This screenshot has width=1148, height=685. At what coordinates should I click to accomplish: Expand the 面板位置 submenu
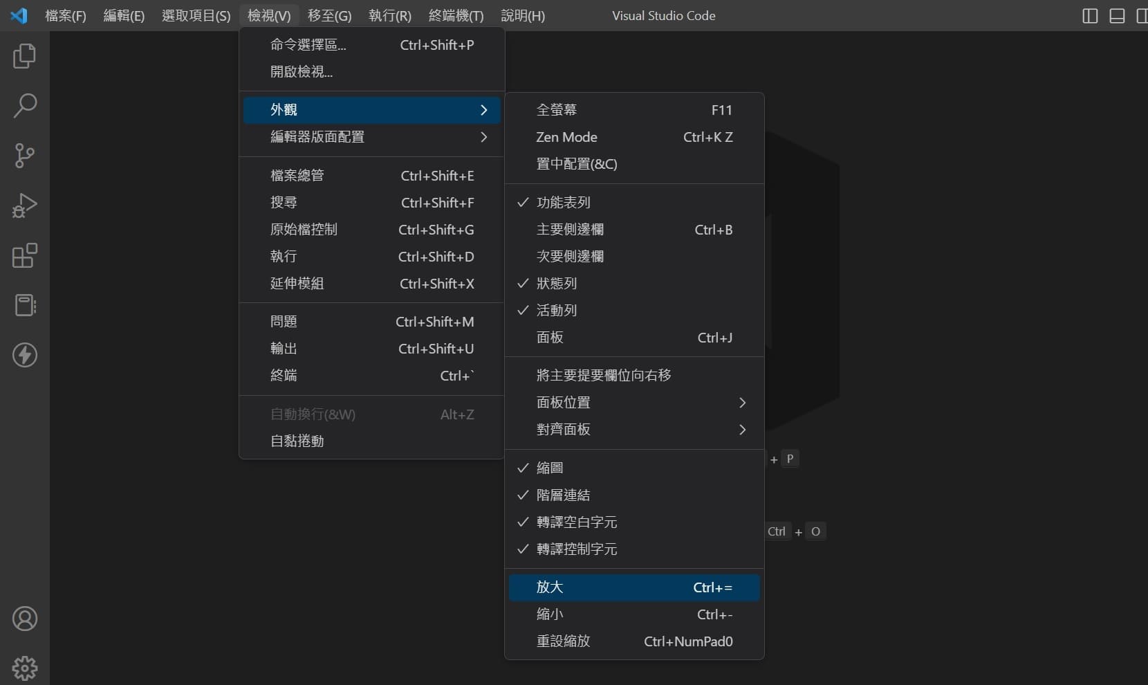coord(634,403)
